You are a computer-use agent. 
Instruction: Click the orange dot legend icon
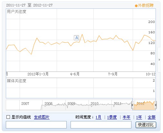pos(136,6)
